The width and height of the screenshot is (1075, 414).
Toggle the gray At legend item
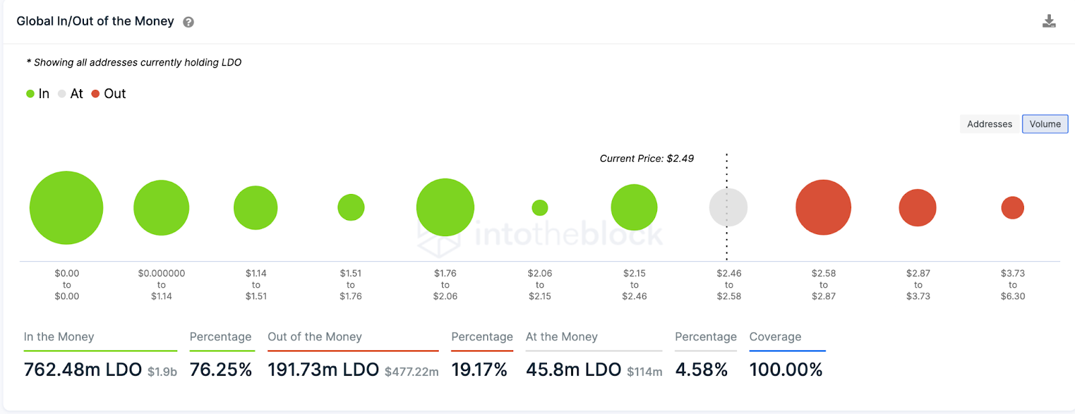point(71,94)
